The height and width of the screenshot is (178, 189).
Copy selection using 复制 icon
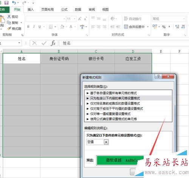(x=9, y=23)
